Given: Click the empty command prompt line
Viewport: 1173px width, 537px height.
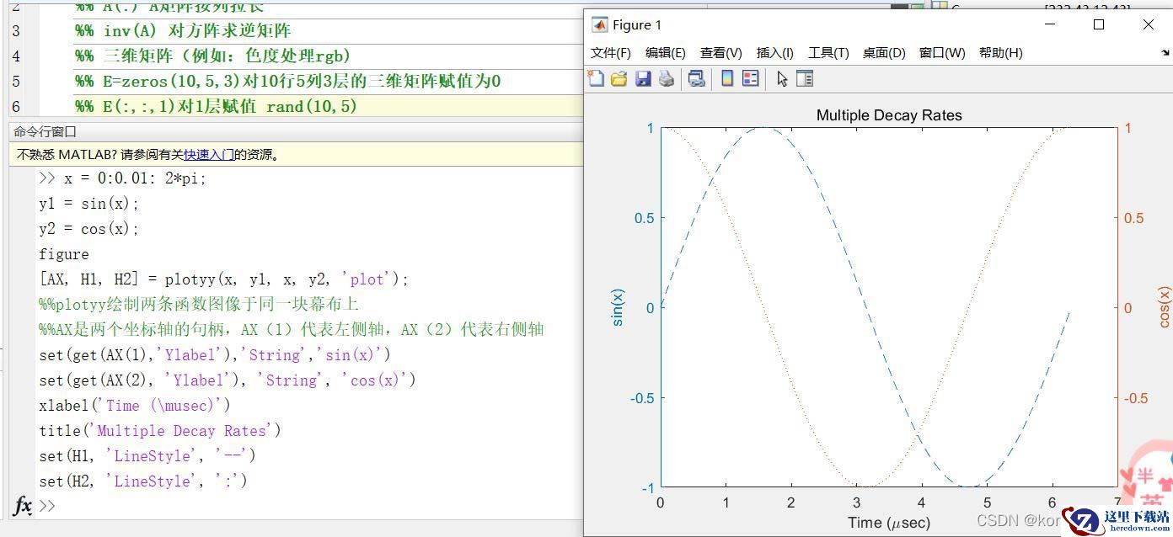Looking at the screenshot, I should 253,505.
